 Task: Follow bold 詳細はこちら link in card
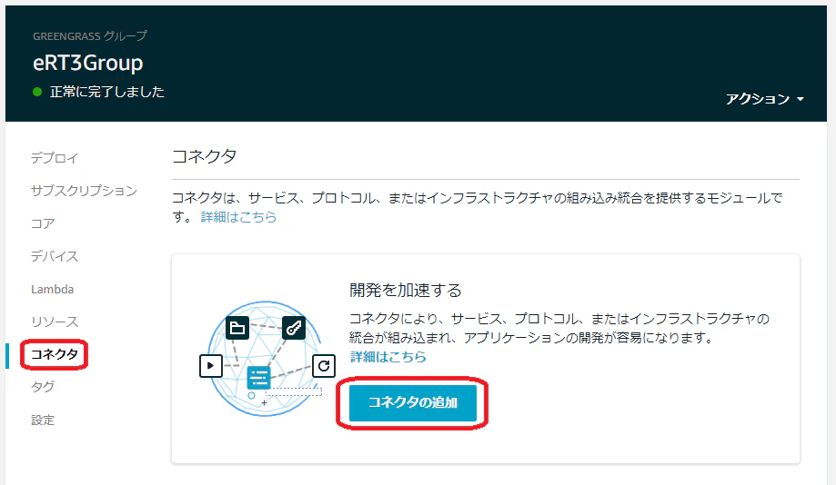coord(388,357)
